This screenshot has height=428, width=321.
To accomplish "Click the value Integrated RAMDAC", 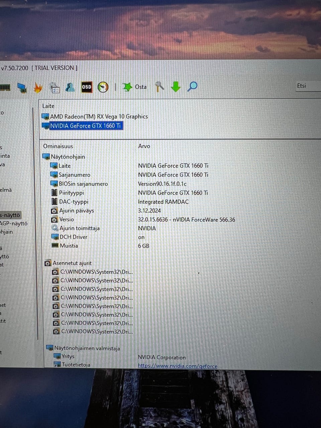I will point(163,202).
